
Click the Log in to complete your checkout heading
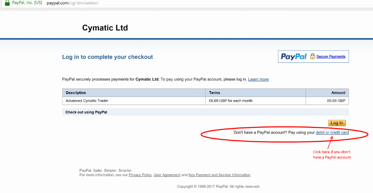107,57
